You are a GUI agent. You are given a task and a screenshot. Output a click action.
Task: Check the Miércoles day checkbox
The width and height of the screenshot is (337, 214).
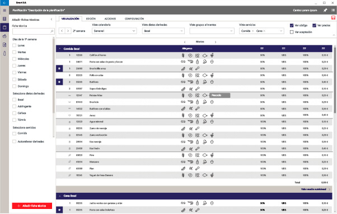click(x=14, y=59)
